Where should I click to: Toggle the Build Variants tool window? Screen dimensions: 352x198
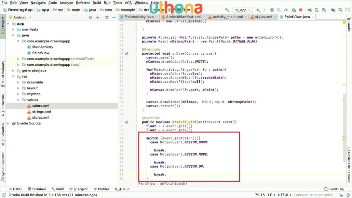[x=3, y=74]
